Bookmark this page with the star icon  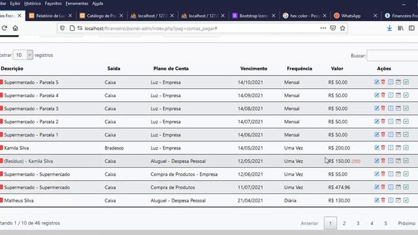tap(342, 28)
